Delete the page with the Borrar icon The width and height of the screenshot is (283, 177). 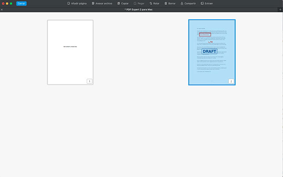[166, 4]
